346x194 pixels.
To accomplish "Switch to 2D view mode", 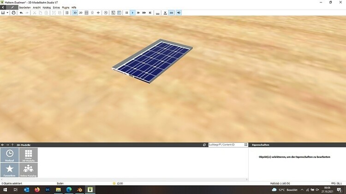I will pyautogui.click(x=81, y=13).
